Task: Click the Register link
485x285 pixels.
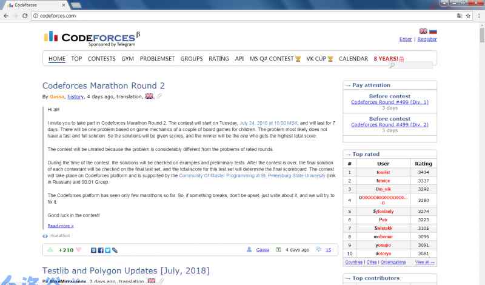Action: coord(427,39)
